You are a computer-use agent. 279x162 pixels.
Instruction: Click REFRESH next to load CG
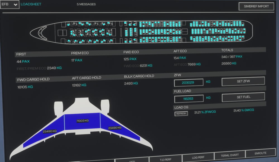(x=181, y=114)
